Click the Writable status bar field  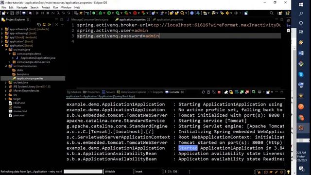[x=110, y=172]
